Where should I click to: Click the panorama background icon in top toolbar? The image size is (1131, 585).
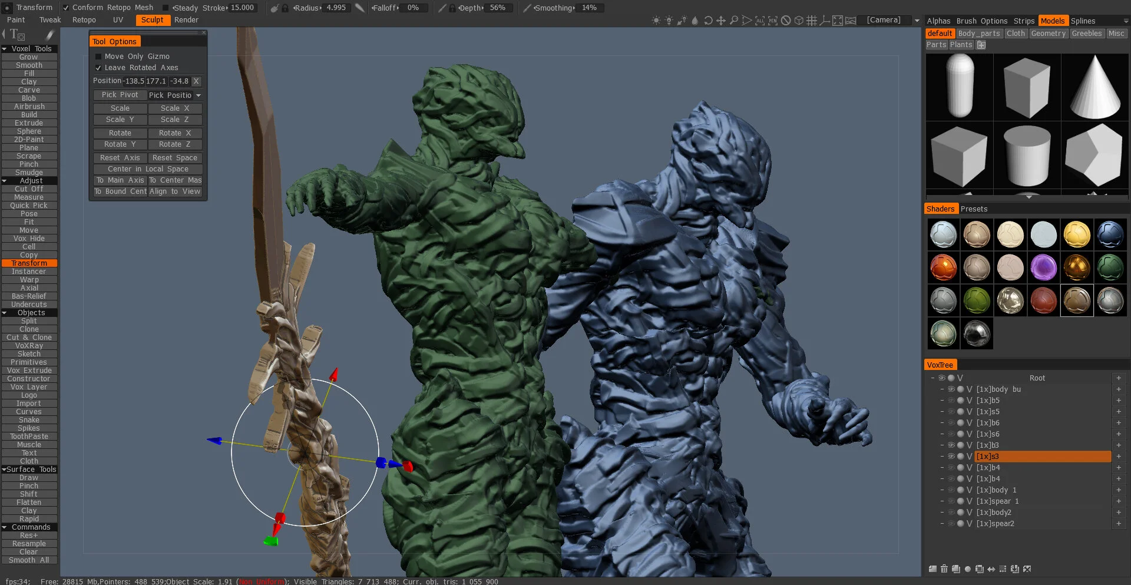(x=851, y=21)
